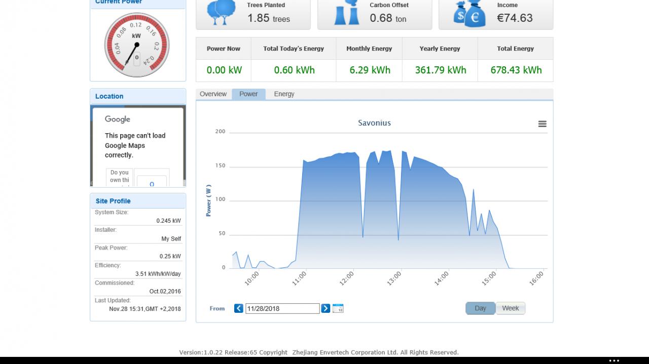Go to previous day arrow
Image resolution: width=649 pixels, height=364 pixels.
[238, 308]
